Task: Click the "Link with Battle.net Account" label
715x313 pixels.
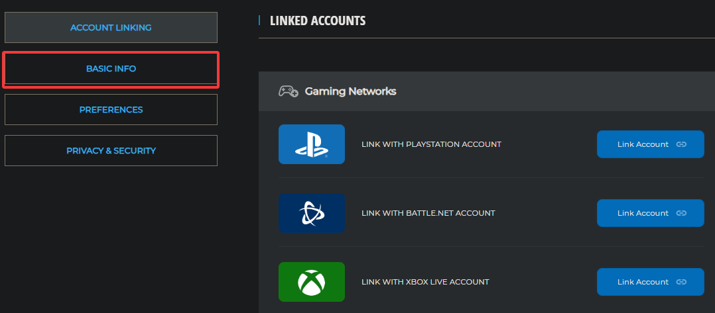Action: click(428, 213)
